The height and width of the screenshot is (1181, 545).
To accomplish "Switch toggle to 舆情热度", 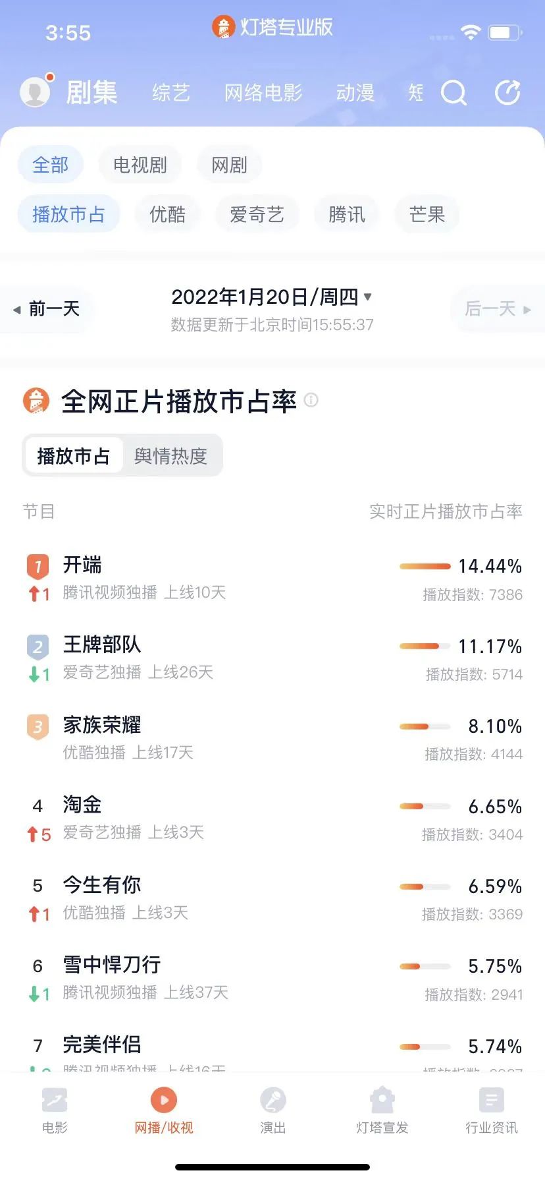I will pyautogui.click(x=170, y=456).
